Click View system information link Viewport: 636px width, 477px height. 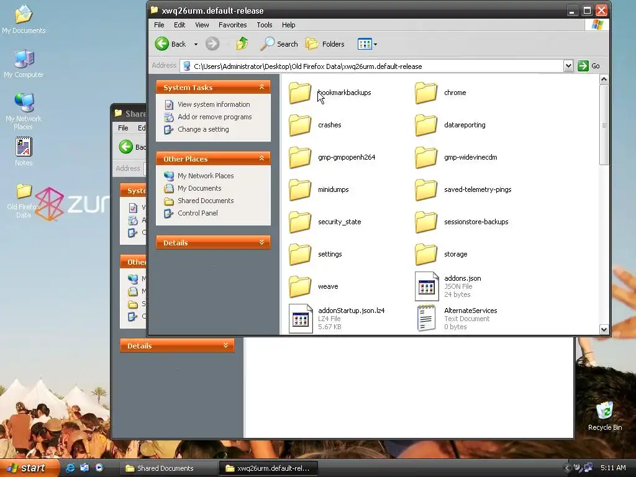click(214, 104)
